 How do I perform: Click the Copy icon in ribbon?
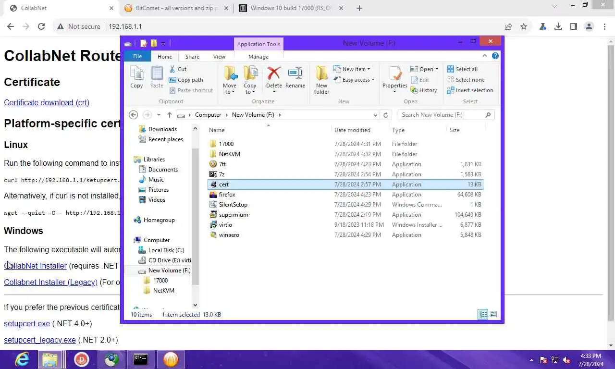[136, 77]
